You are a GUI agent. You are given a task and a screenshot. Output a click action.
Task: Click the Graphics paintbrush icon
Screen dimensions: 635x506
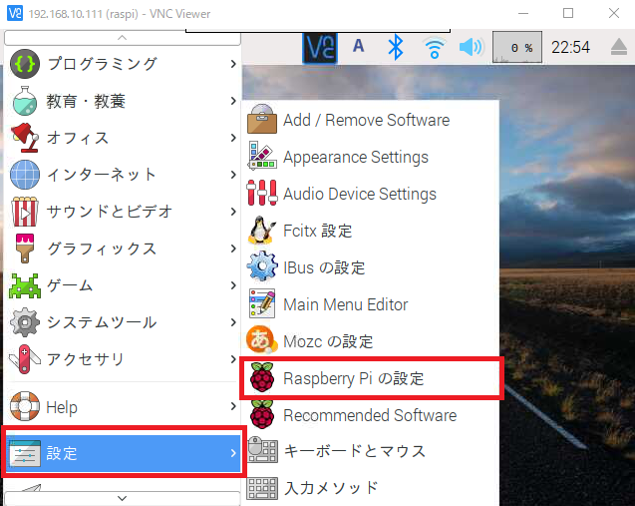(x=25, y=249)
